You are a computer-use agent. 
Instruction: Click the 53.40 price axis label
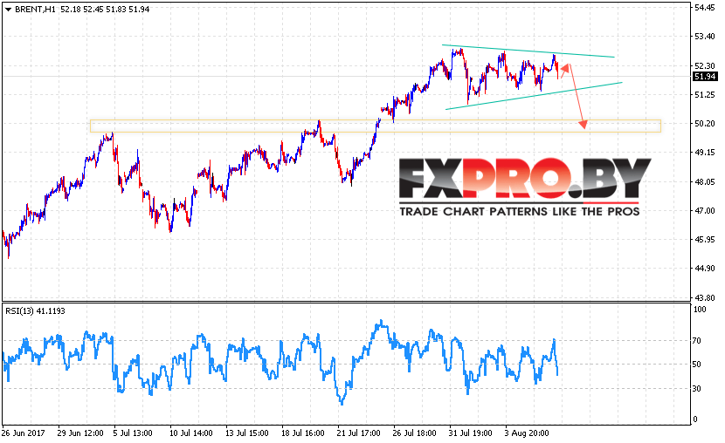(704, 37)
